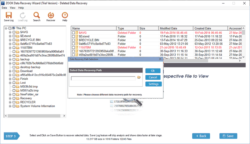Check the $RECYCLE.BIN tree checkbox
The image size is (250, 144).
tap(14, 40)
